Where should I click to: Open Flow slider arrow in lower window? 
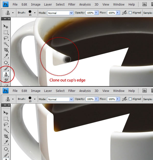point(118,99)
